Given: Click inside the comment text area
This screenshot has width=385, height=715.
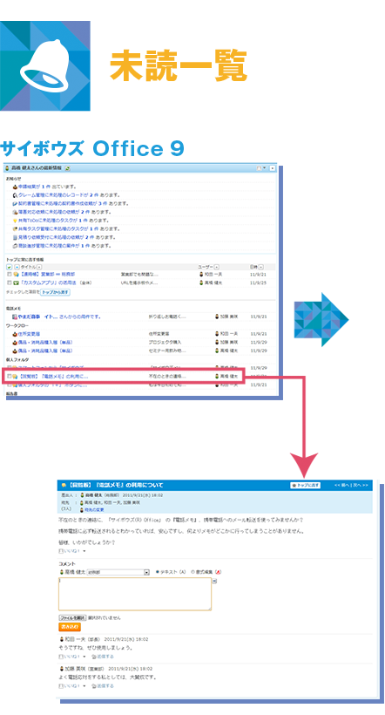Looking at the screenshot, I should pyautogui.click(x=135, y=594).
